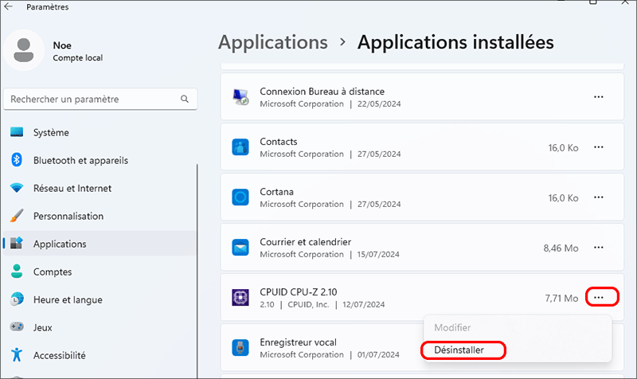Click the Applications sidebar icon
637x379 pixels.
[17, 244]
